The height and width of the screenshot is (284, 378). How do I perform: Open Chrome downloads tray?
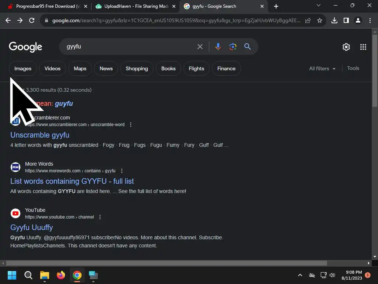[334, 21]
